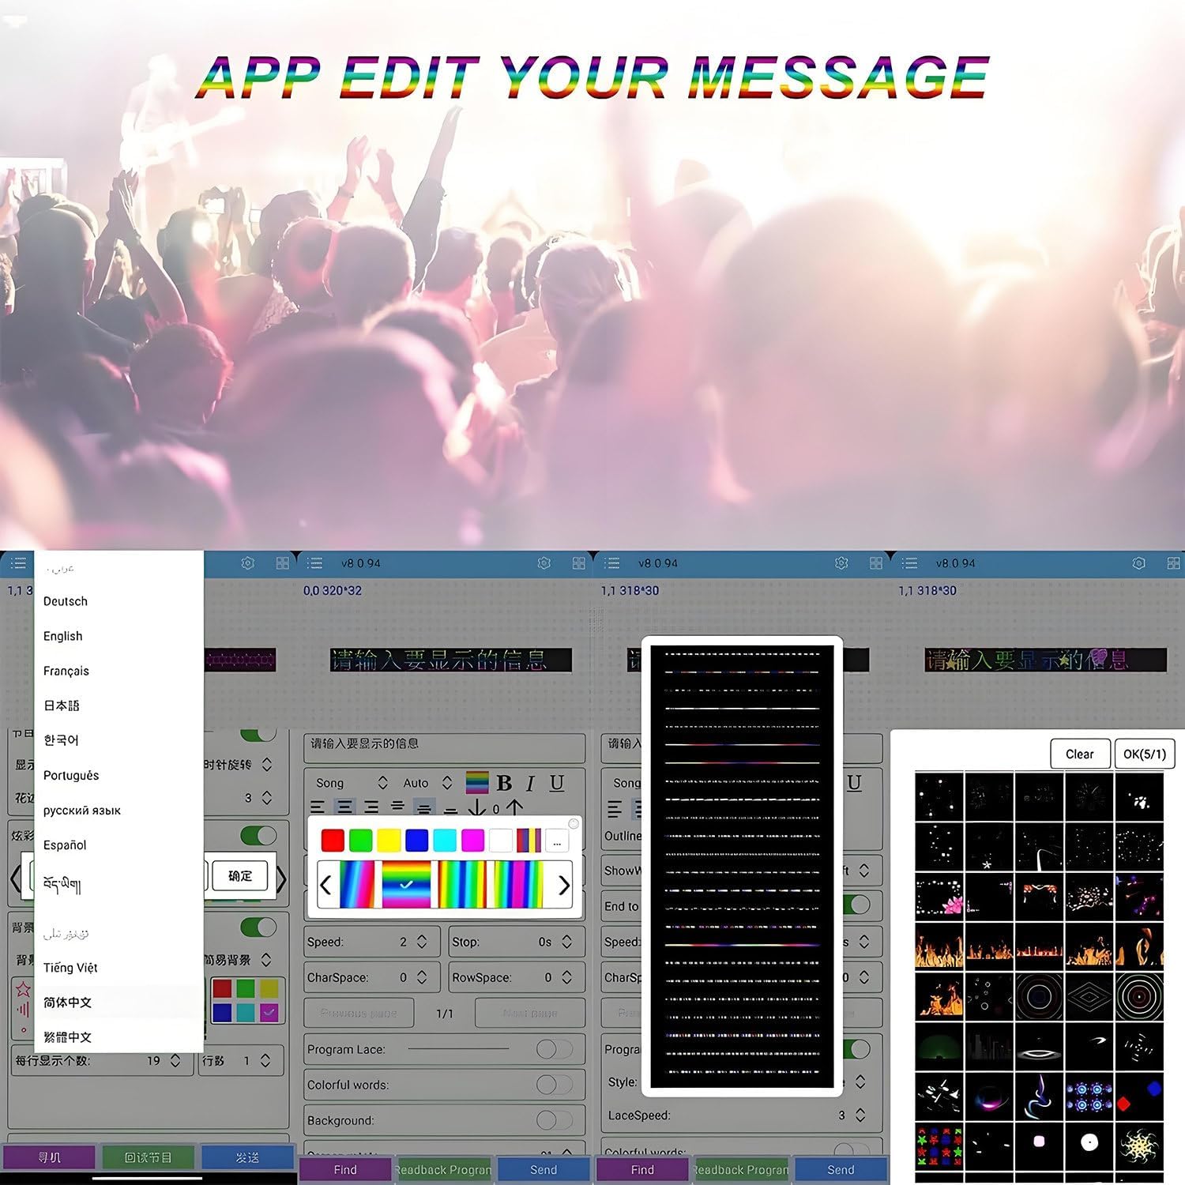The width and height of the screenshot is (1185, 1185).
Task: Click text input field in 320*32 panel
Action: coord(444,748)
